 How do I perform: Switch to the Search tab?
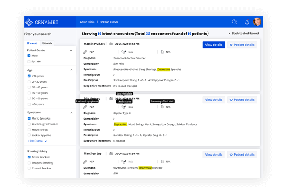47,43
